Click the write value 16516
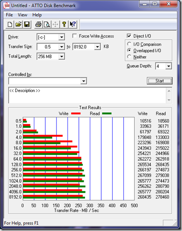182x231 pixels. 146,121
